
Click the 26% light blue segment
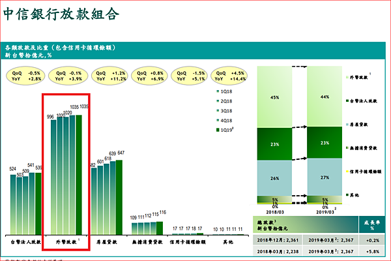tap(274, 178)
